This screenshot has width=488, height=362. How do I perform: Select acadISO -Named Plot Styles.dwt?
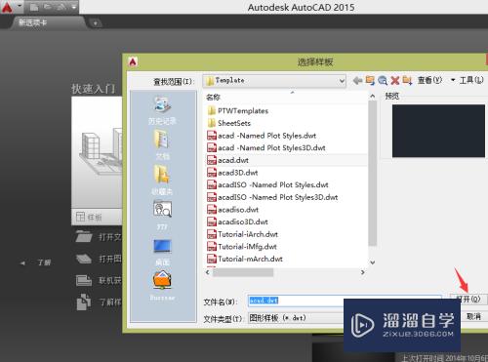[x=267, y=185]
